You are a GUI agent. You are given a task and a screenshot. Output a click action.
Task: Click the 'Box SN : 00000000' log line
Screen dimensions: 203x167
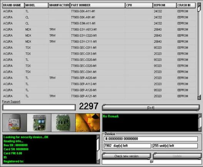click(x=15, y=145)
